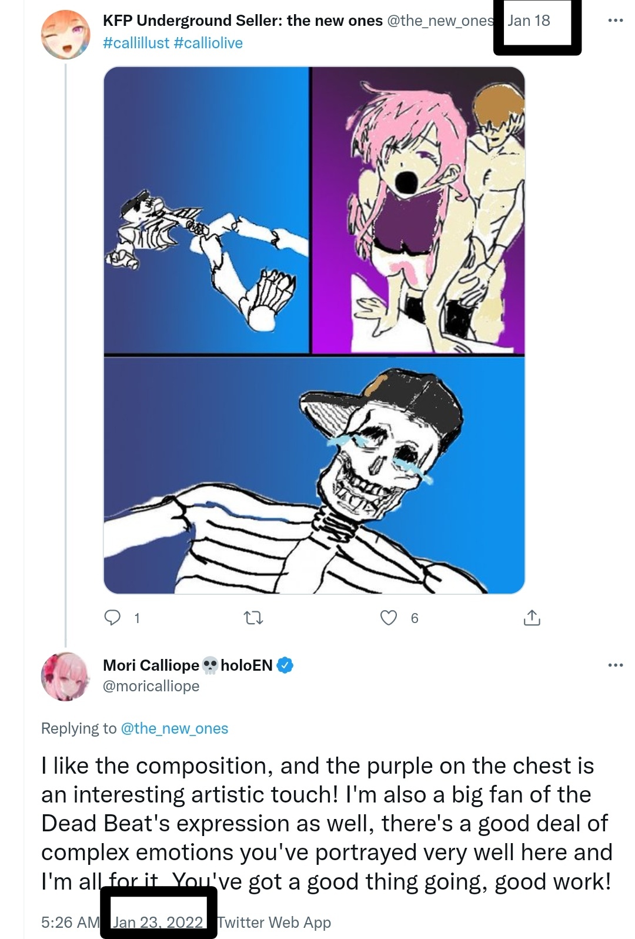The height and width of the screenshot is (939, 635).
Task: Click the reply icon under the tweet image
Action: [x=112, y=617]
